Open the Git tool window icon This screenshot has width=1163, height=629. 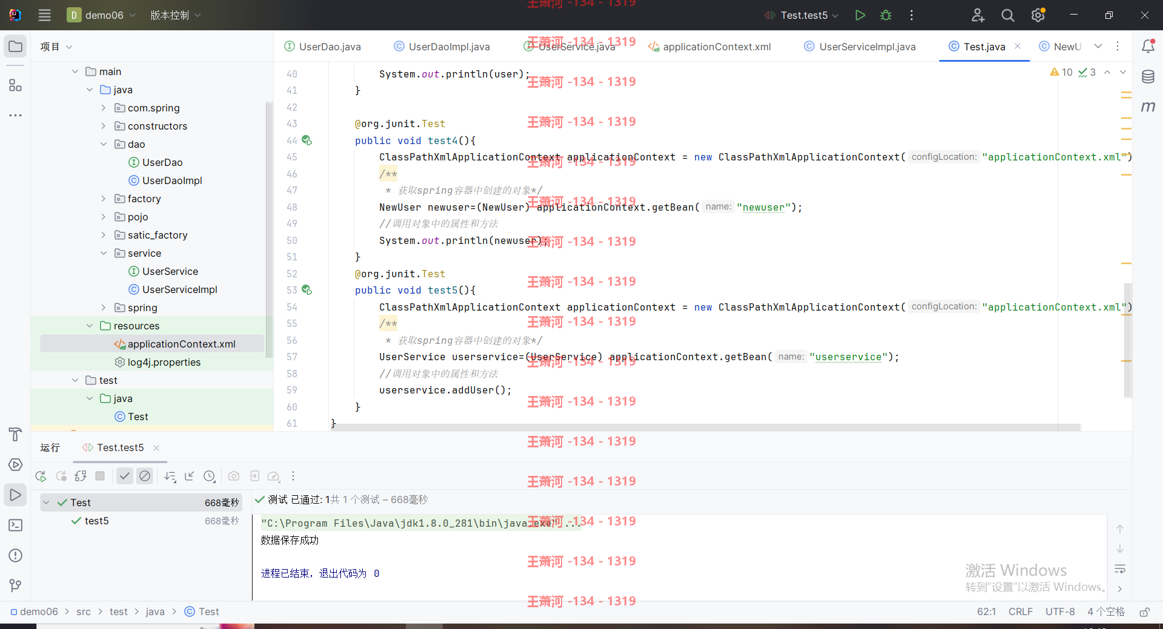coord(15,585)
